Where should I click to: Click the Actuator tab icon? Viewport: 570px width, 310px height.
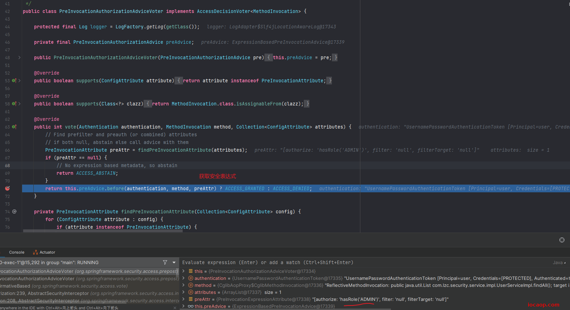35,252
